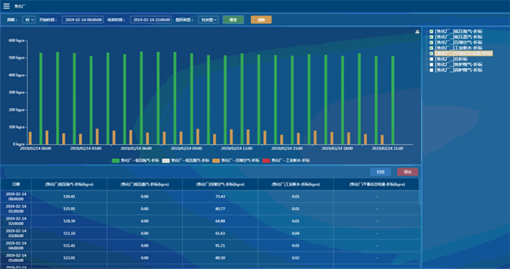Click the chart collapse icon at top-right
This screenshot has height=269, width=510.
[418, 31]
